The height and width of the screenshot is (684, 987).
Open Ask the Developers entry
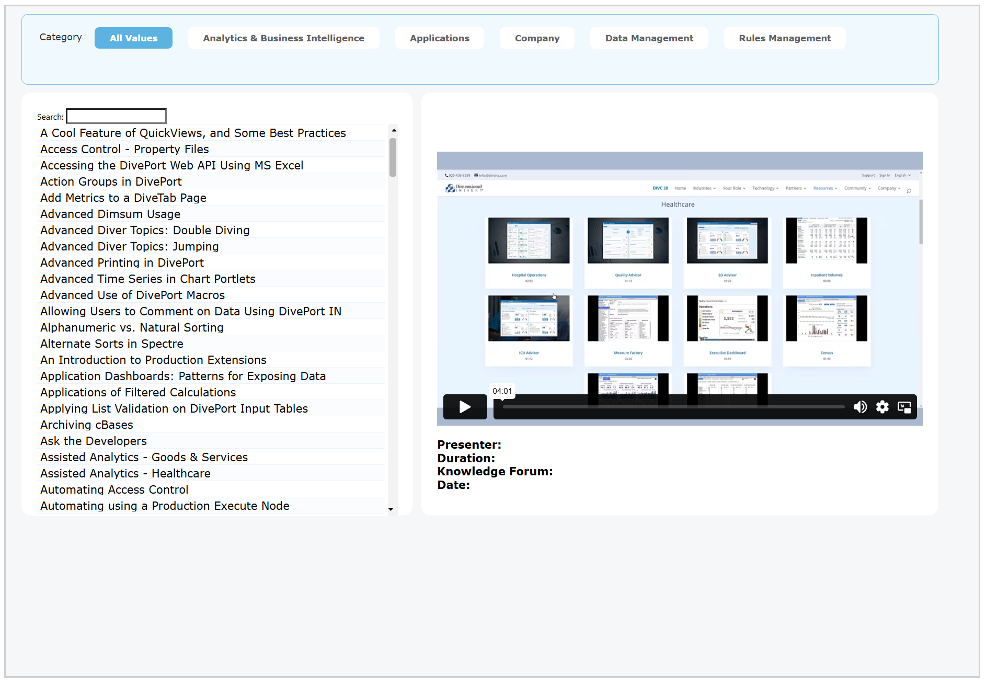click(94, 441)
